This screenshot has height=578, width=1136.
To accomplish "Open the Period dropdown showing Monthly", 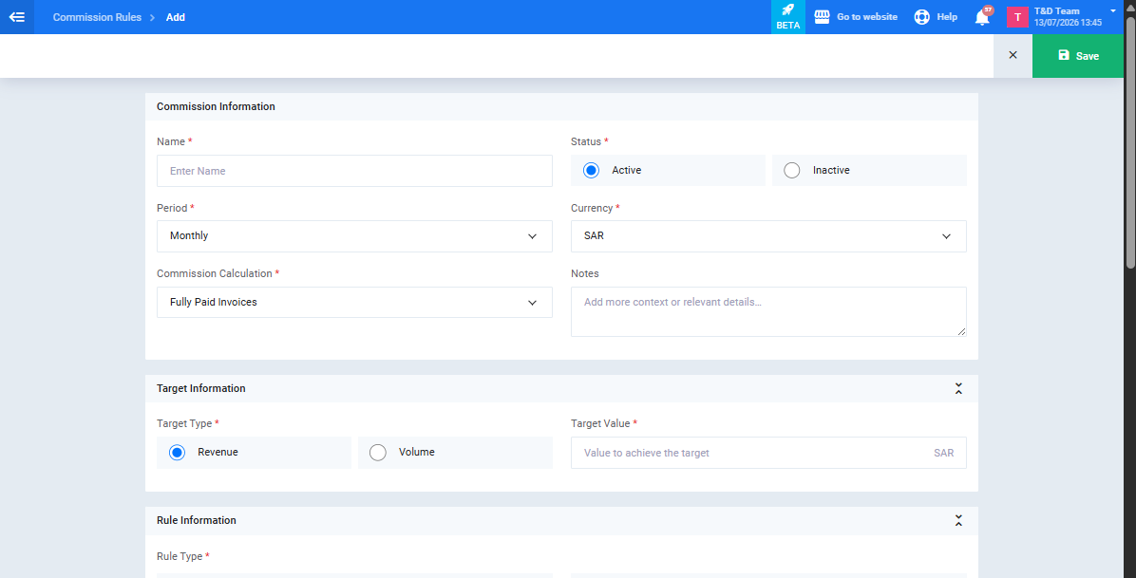I will tap(354, 236).
